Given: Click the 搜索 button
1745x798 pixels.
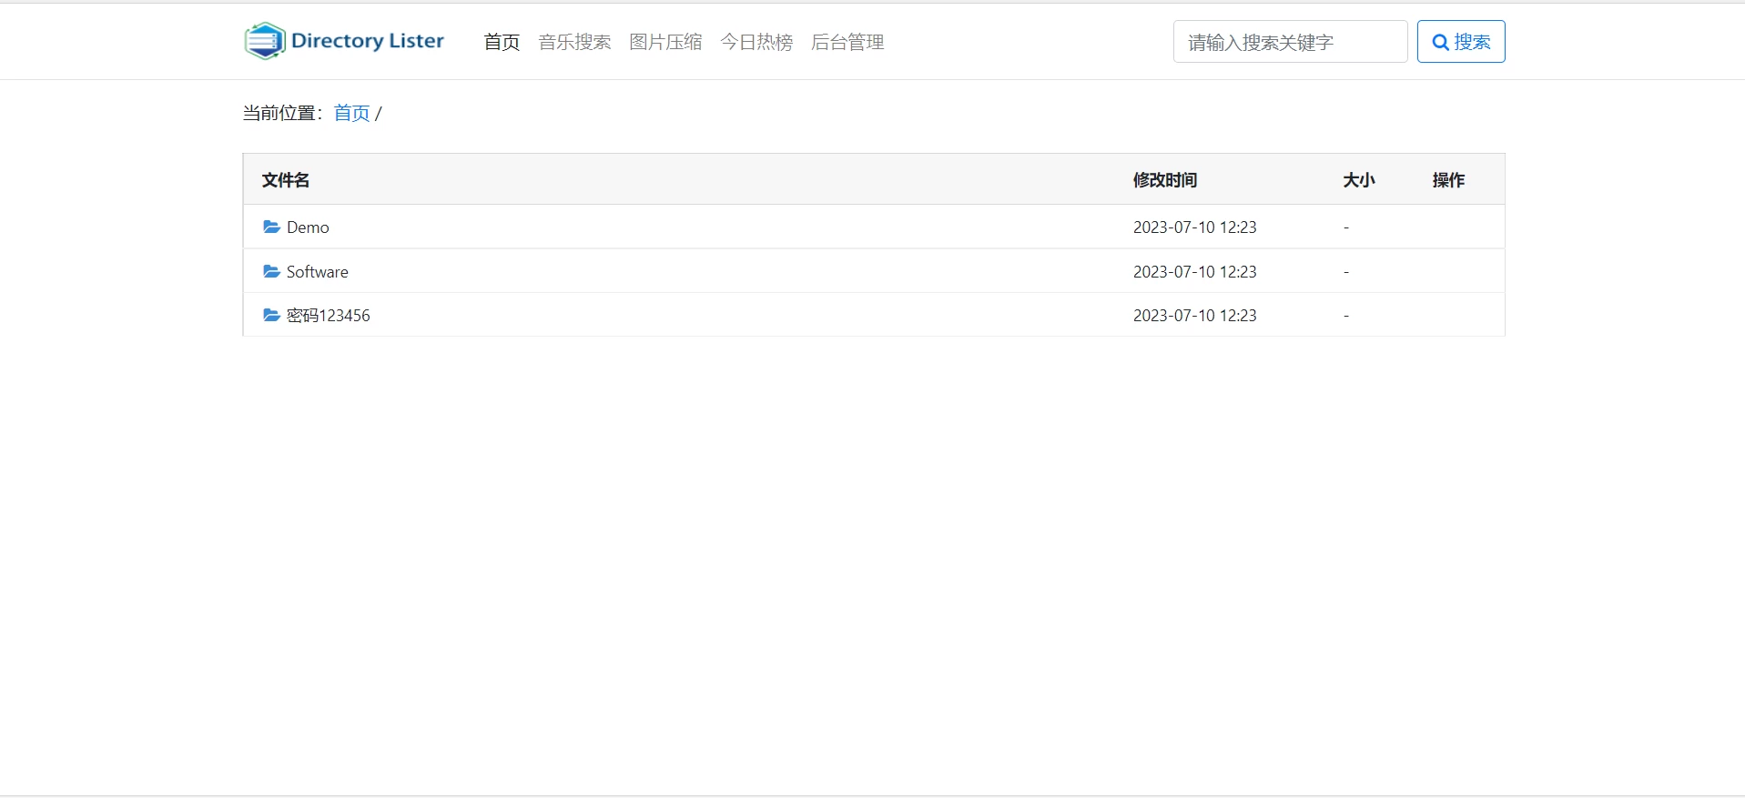Looking at the screenshot, I should [1461, 42].
